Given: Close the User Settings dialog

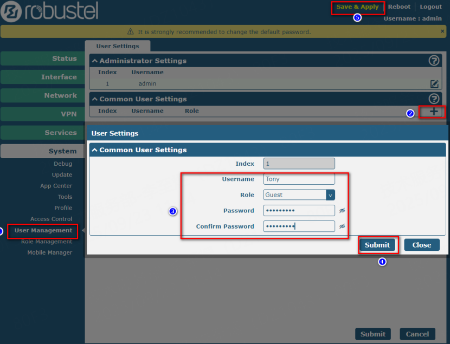Looking at the screenshot, I should click(421, 245).
